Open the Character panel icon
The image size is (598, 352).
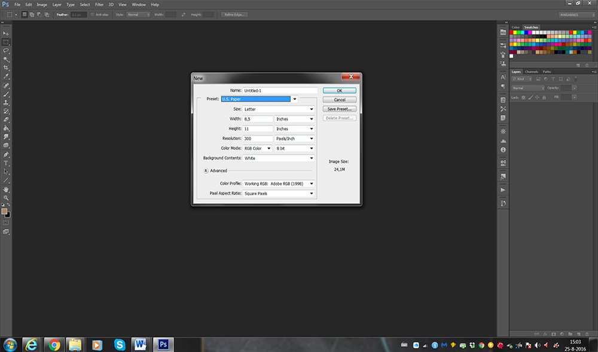[503, 77]
